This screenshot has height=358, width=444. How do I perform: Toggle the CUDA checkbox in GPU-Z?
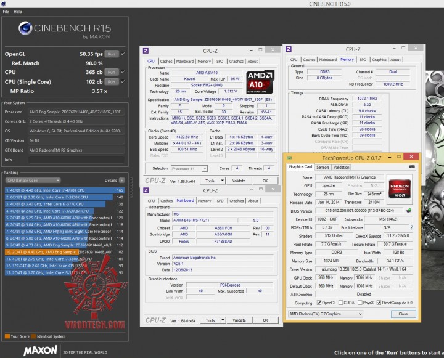340,303
